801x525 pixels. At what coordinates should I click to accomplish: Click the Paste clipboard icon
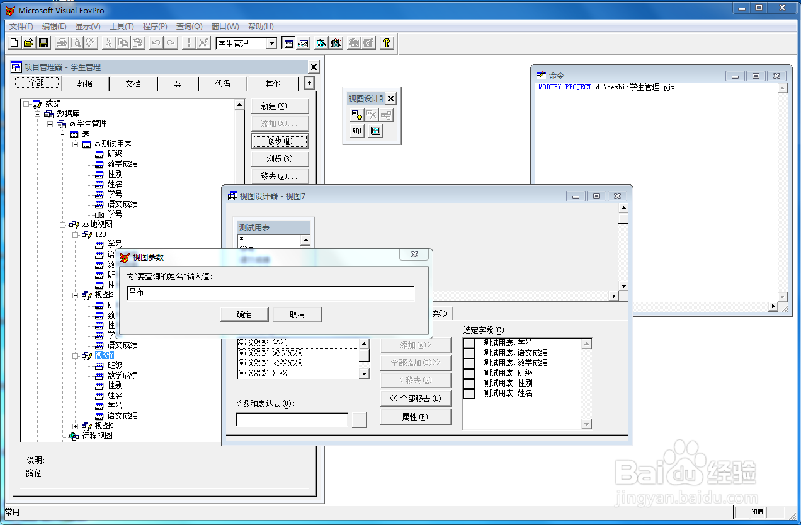click(x=137, y=43)
